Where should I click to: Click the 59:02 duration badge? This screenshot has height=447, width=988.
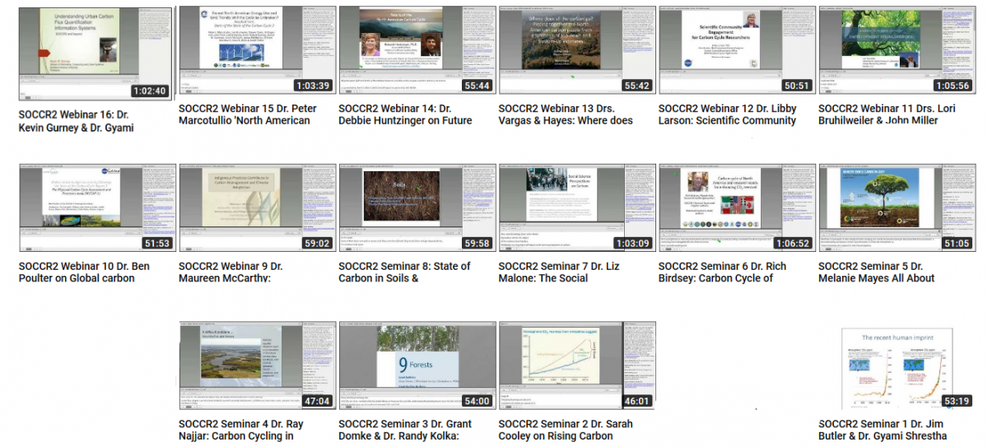pyautogui.click(x=316, y=244)
